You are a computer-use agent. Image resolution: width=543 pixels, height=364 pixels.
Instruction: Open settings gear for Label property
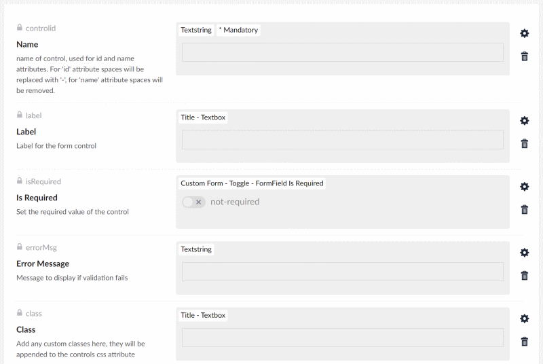[x=524, y=121]
